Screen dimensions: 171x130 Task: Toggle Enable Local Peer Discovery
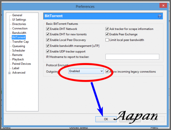point(48,40)
